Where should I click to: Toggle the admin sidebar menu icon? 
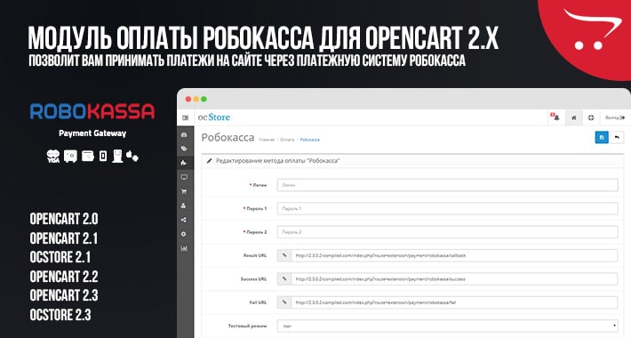click(x=185, y=117)
